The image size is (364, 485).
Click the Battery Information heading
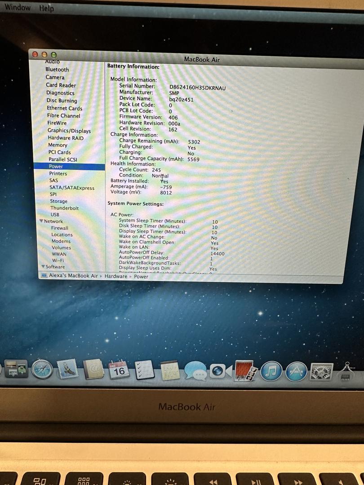coord(133,66)
